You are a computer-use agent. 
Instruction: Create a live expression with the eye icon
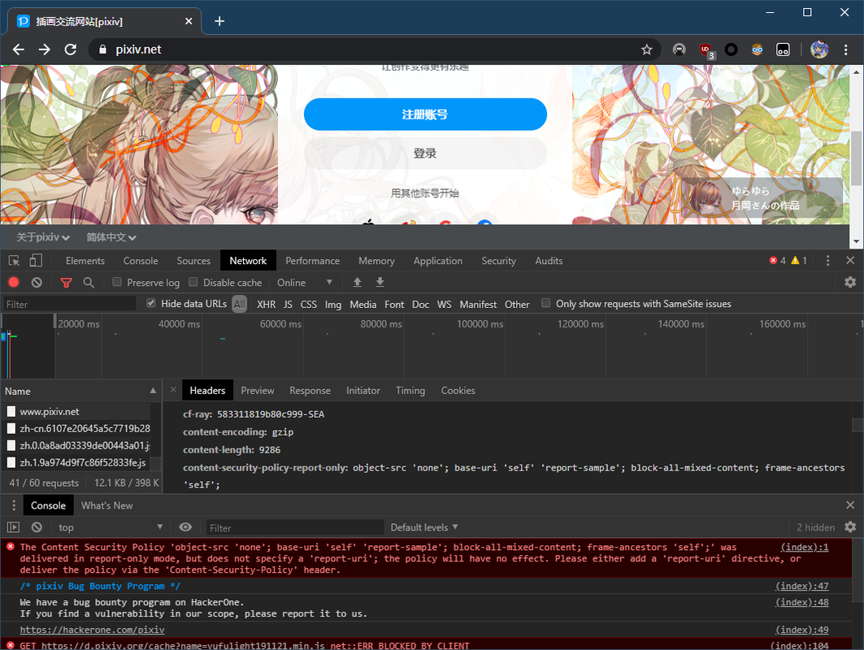[185, 527]
